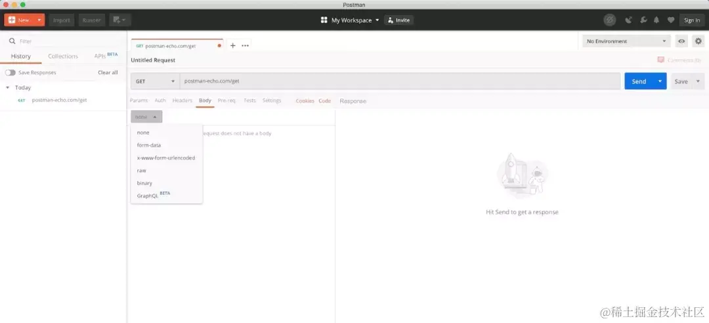The height and width of the screenshot is (323, 709).
Task: Choose none from body type menu
Action: click(166, 133)
